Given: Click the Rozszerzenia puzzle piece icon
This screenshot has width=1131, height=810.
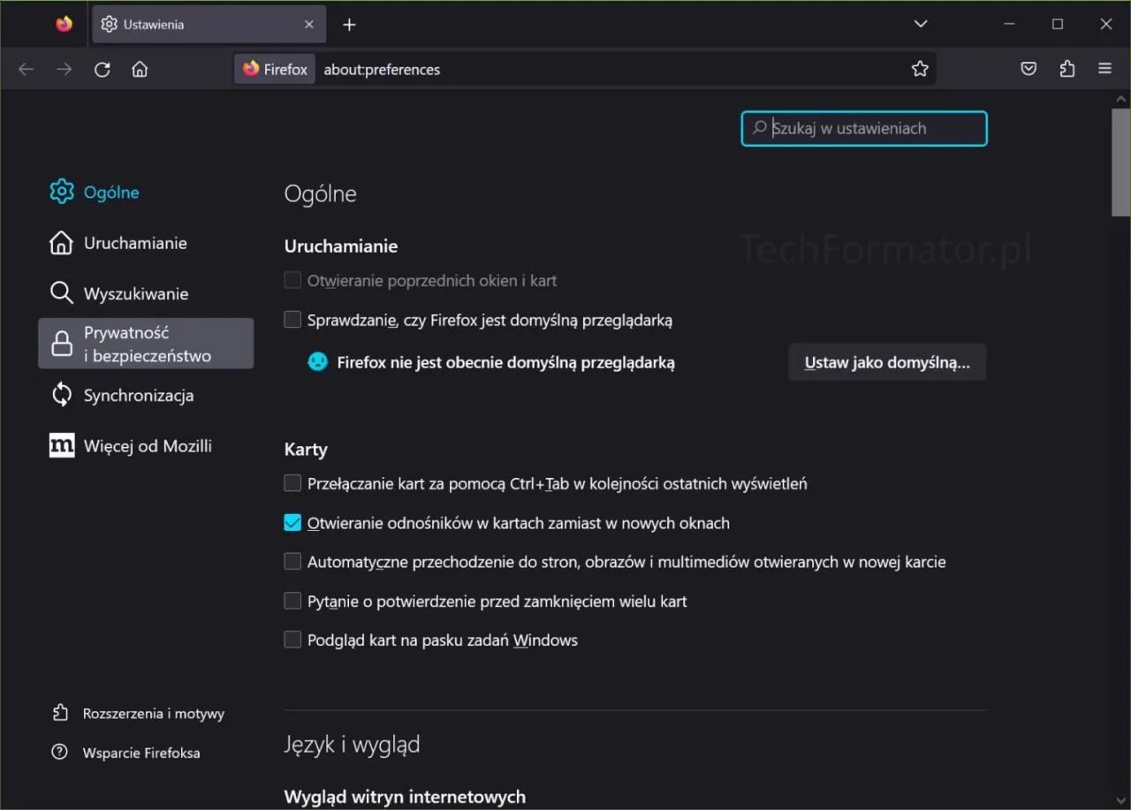Looking at the screenshot, I should pyautogui.click(x=60, y=713).
